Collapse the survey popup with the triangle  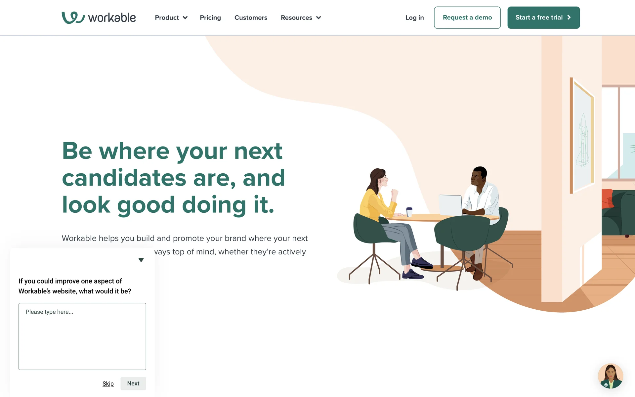[x=141, y=260]
